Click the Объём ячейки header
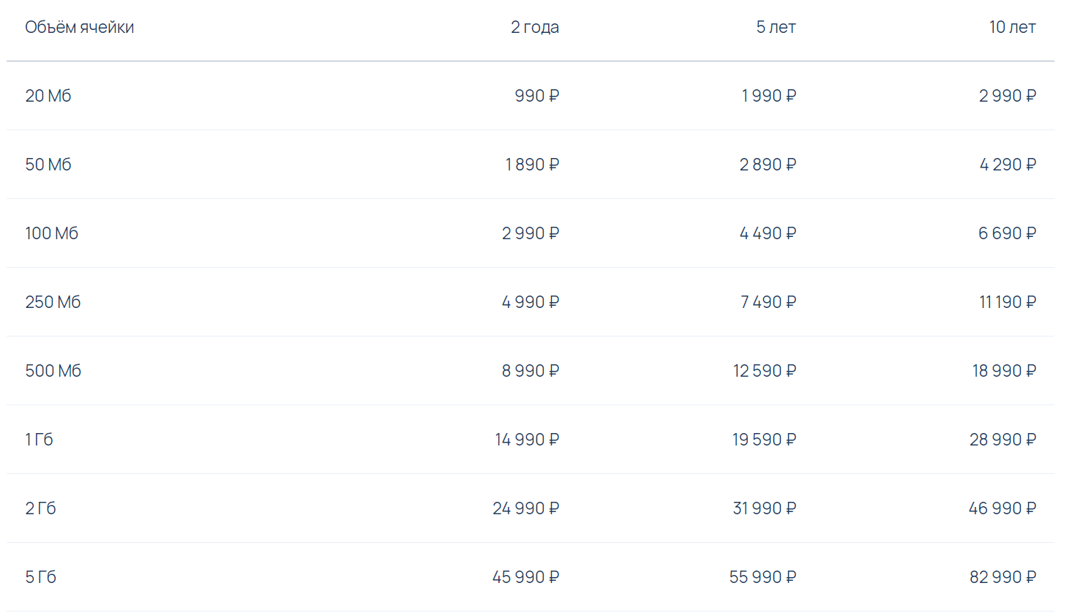Viewport: 1072px width, 613px height. (79, 27)
